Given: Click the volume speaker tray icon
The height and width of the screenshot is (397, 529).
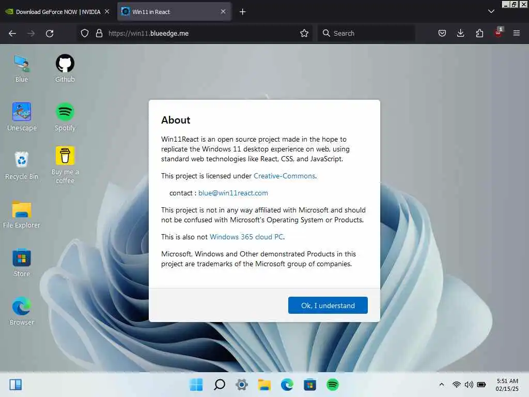Looking at the screenshot, I should point(469,385).
